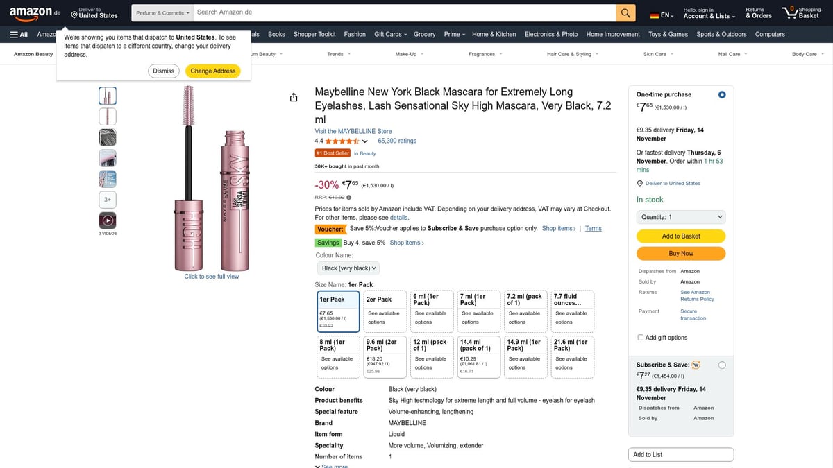Viewport: 833px width, 468px height.
Task: Play the 3 VIDEOS thumbnail in the gallery
Action: [107, 220]
